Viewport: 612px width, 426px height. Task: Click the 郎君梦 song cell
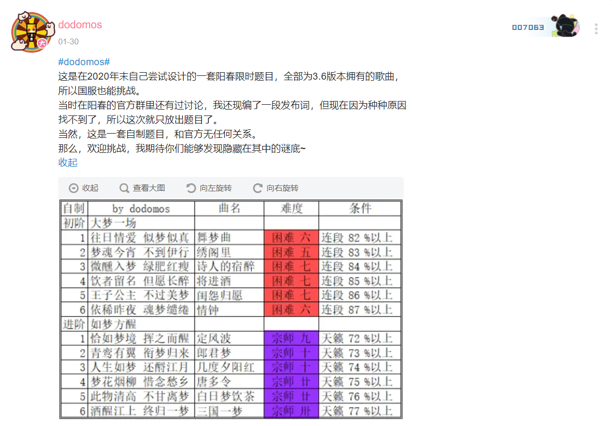click(x=229, y=353)
